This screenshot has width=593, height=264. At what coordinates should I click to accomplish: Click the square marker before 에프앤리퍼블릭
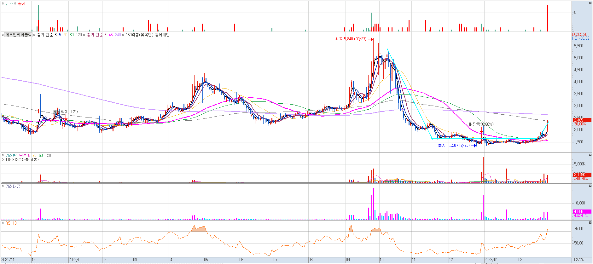pos(3,35)
